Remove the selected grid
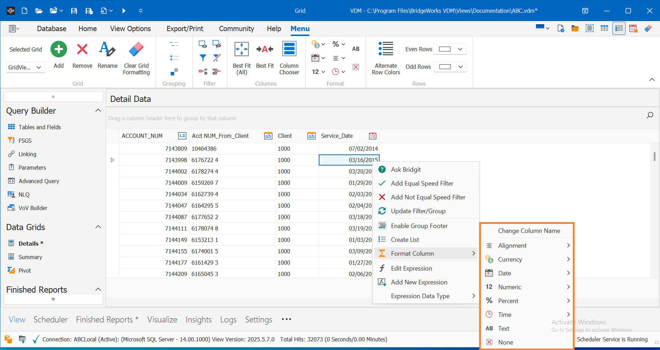 [x=82, y=55]
